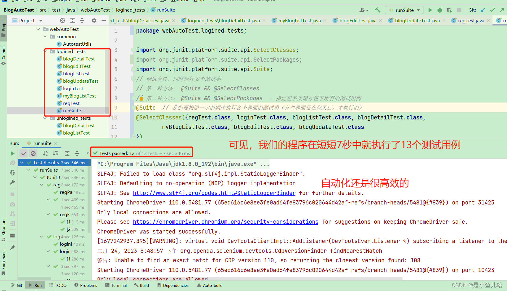
Task: Collapse all in Project panel toolbar
Action: pos(82,20)
